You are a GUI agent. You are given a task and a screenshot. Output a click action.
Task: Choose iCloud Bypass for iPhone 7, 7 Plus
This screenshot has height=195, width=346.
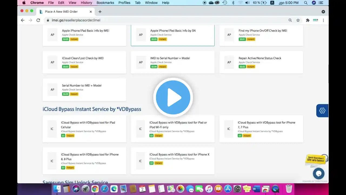click(x=261, y=129)
